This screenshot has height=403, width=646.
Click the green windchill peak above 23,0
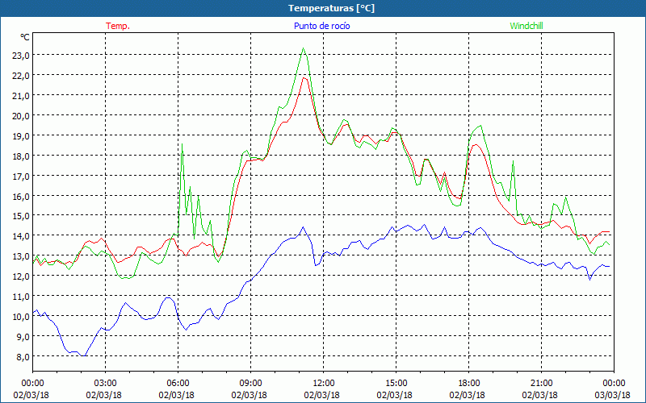tap(304, 48)
